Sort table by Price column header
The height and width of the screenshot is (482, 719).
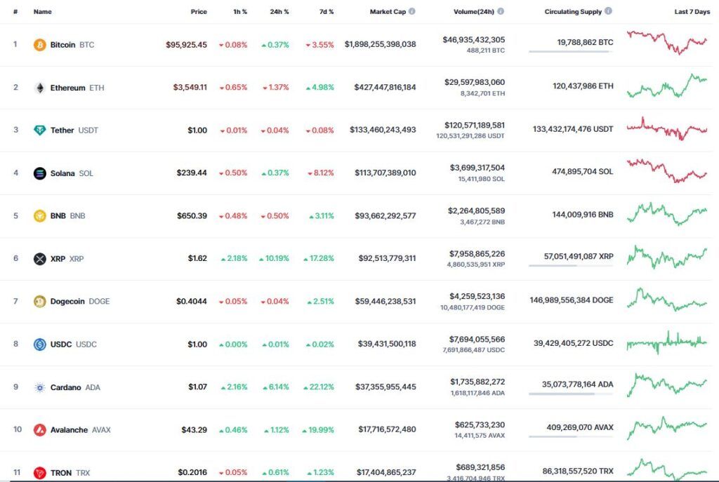point(199,11)
